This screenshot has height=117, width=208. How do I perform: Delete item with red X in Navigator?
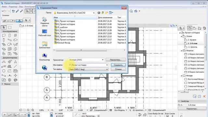pos(204,97)
